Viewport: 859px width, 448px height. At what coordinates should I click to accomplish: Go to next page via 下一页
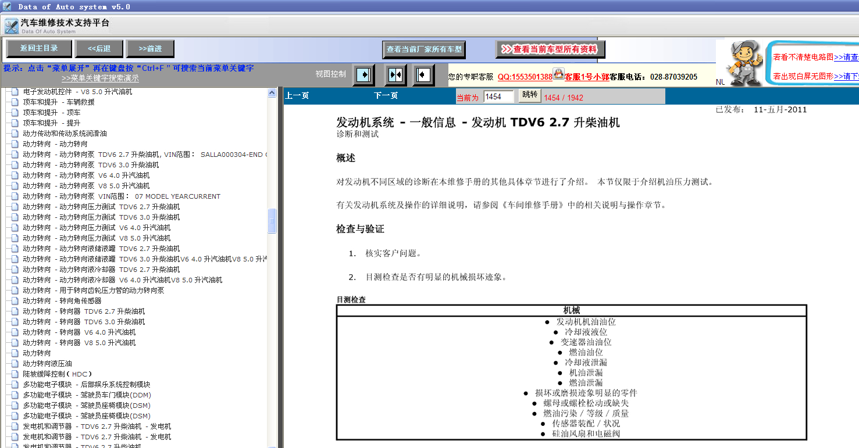pyautogui.click(x=386, y=96)
